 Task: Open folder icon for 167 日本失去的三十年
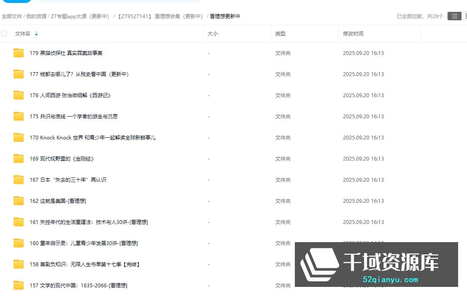[x=19, y=180]
